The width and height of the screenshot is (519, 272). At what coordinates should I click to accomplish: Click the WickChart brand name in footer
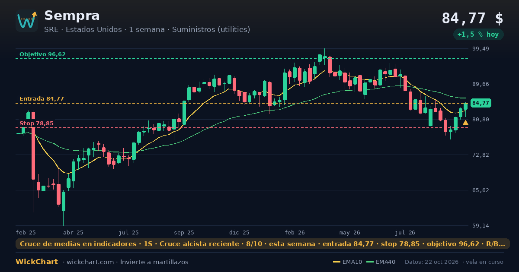tap(37, 262)
